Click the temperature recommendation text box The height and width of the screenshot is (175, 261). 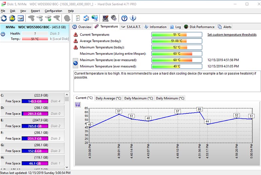[167, 81]
